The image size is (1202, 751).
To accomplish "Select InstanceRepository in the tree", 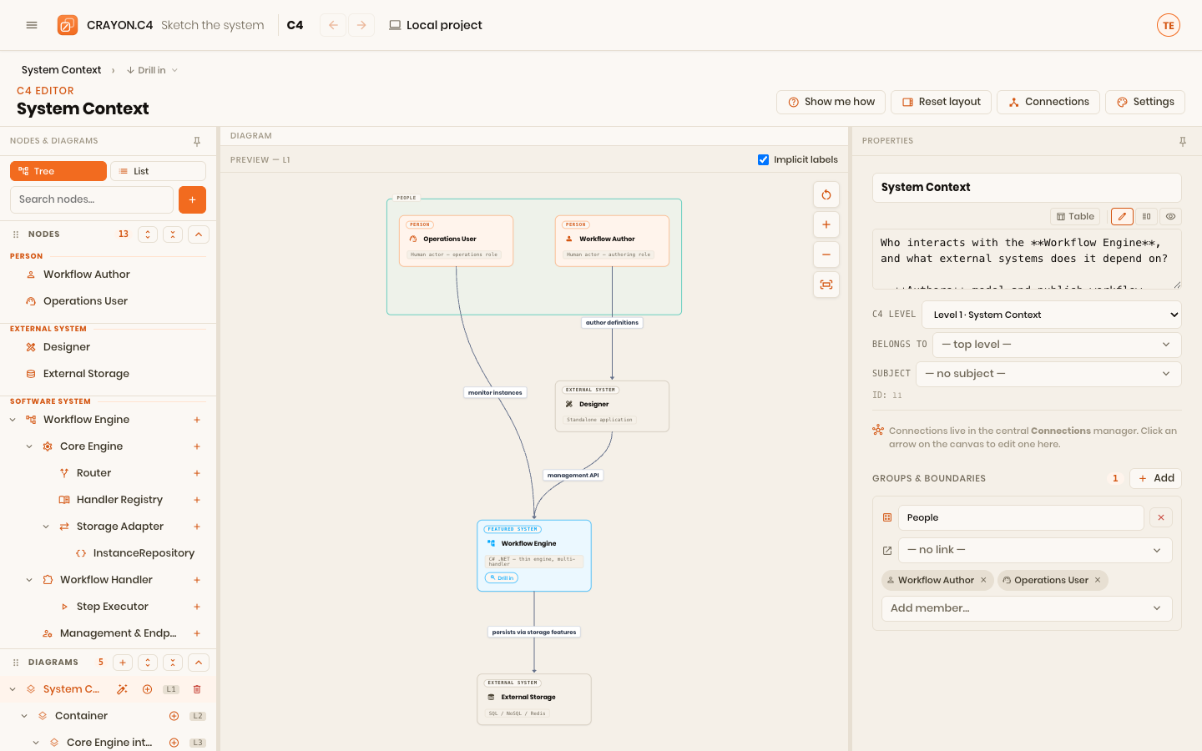I will click(144, 553).
